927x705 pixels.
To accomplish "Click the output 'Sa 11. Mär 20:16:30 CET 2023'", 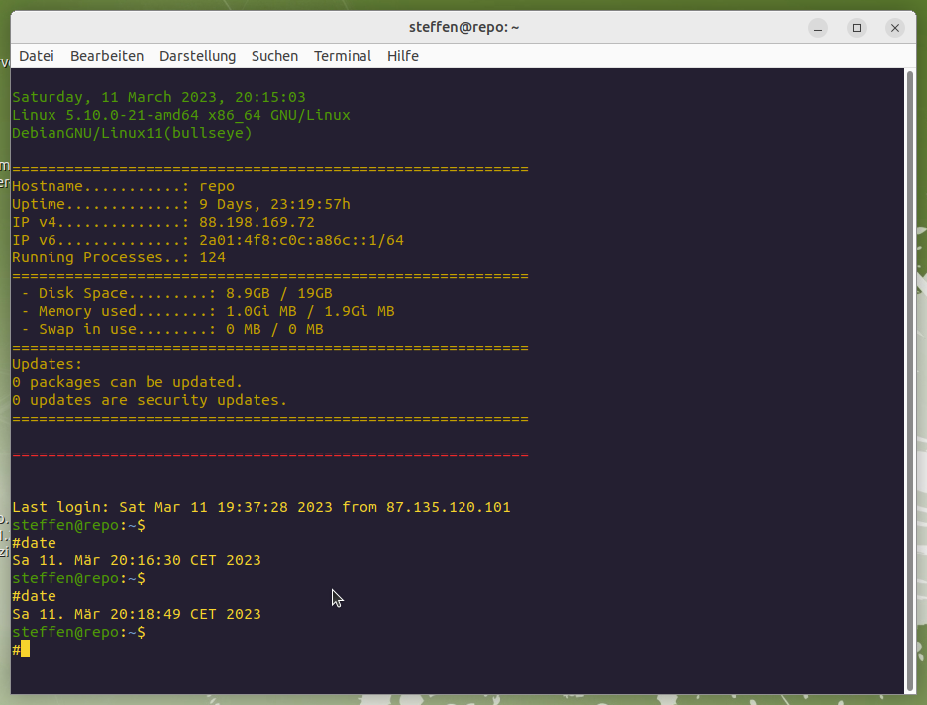I will pyautogui.click(x=137, y=560).
